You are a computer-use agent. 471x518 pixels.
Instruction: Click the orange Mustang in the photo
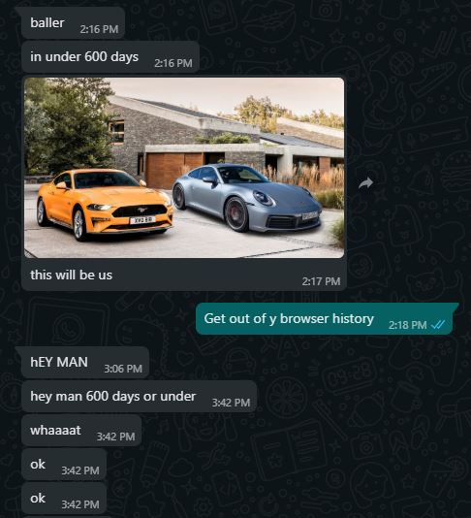(105, 203)
